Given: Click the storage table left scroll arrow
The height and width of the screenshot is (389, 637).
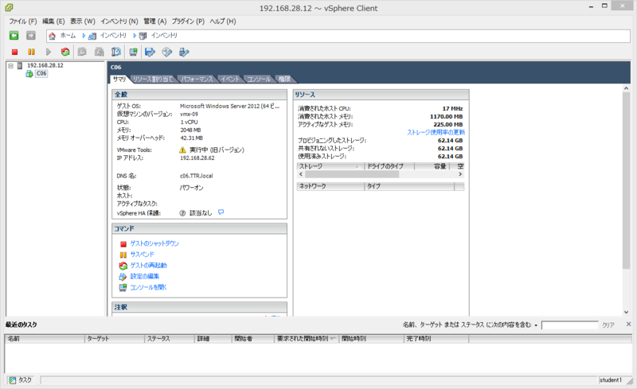Looking at the screenshot, I should pos(301,174).
